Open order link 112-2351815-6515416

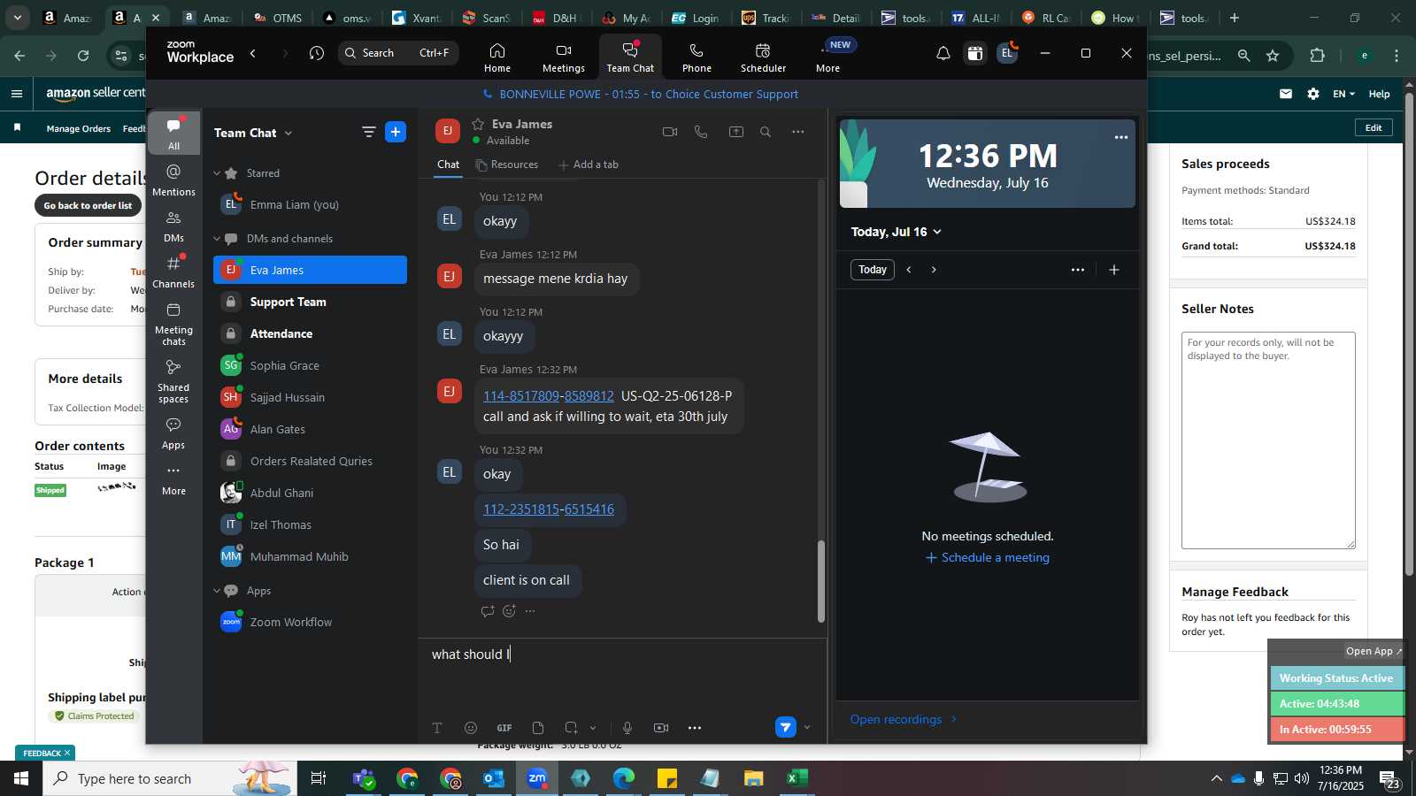[549, 509]
